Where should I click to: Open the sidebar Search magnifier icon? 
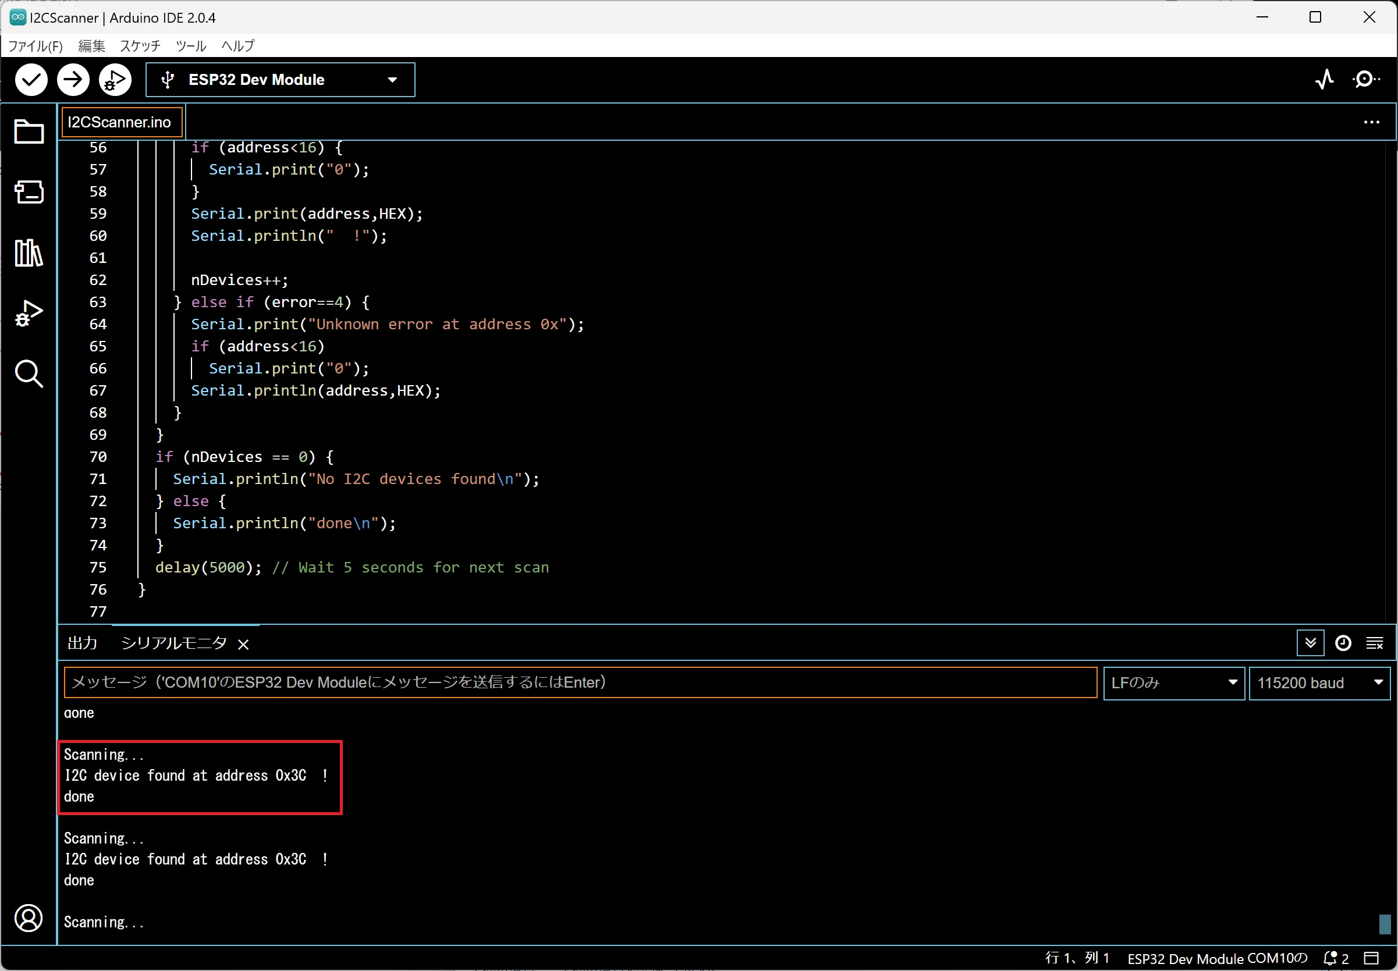point(29,373)
